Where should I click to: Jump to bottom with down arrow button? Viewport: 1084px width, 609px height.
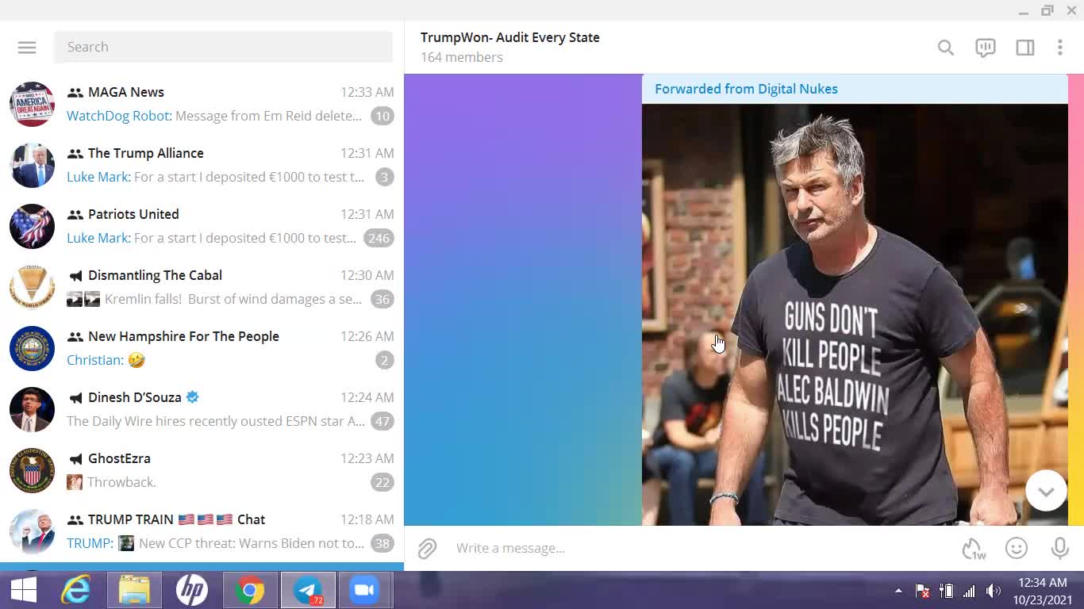(1046, 491)
